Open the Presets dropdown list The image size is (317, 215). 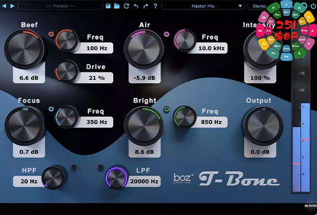[60, 6]
